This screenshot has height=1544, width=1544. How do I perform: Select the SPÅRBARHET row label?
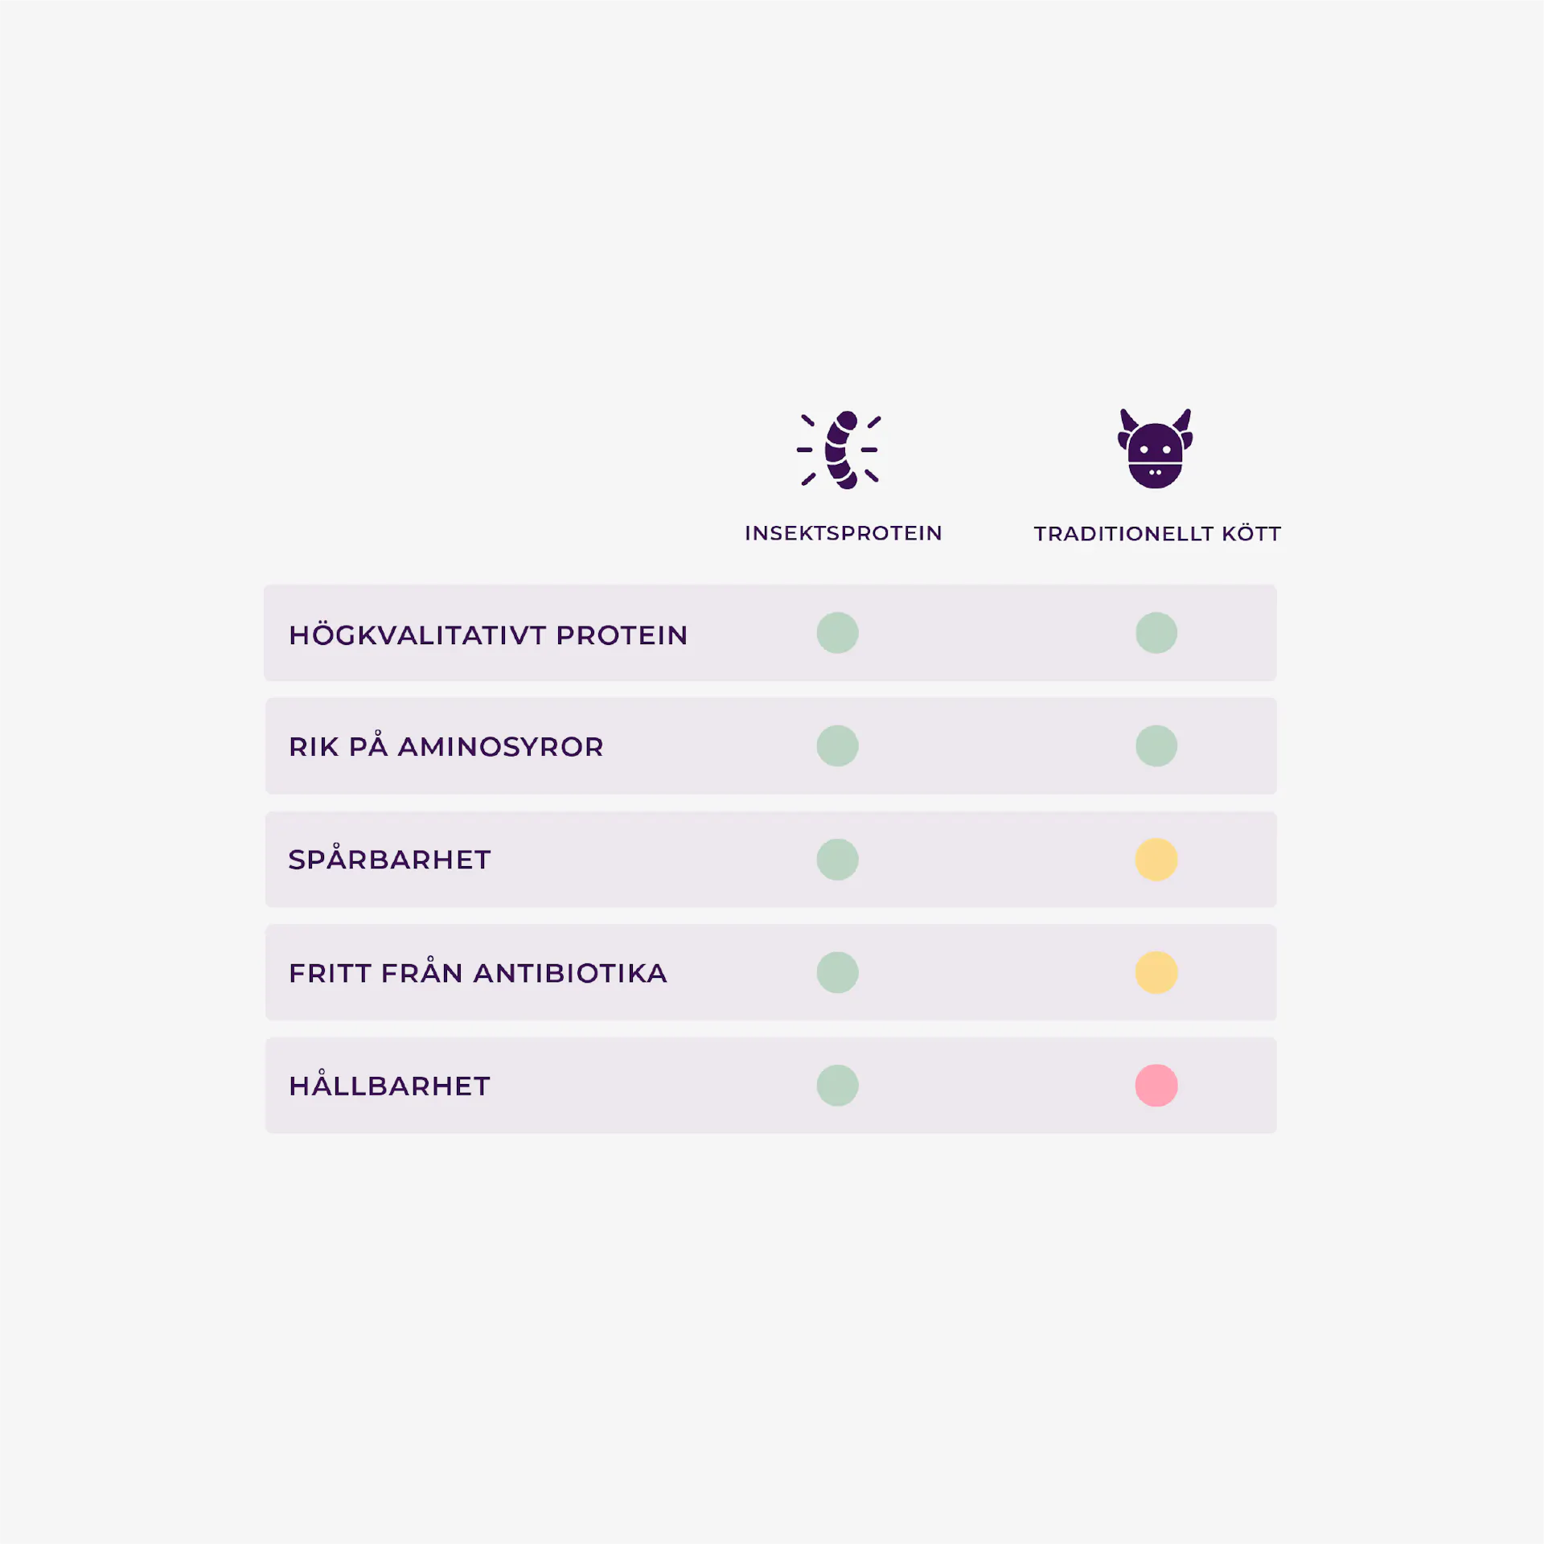pyautogui.click(x=389, y=857)
